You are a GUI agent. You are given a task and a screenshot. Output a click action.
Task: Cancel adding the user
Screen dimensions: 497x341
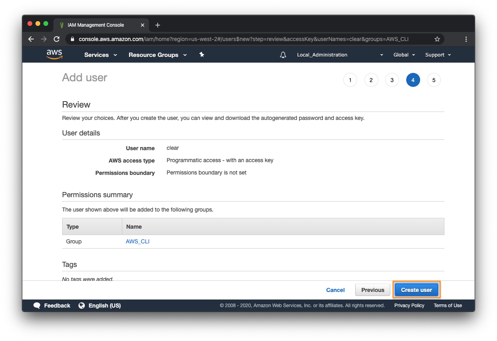click(x=335, y=290)
